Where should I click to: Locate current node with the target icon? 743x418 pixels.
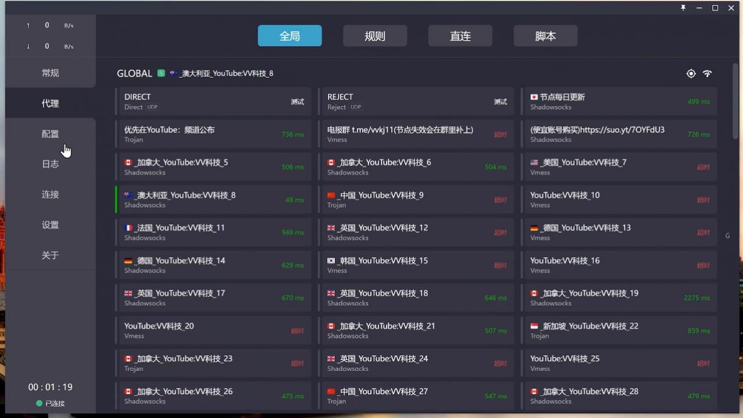point(691,74)
